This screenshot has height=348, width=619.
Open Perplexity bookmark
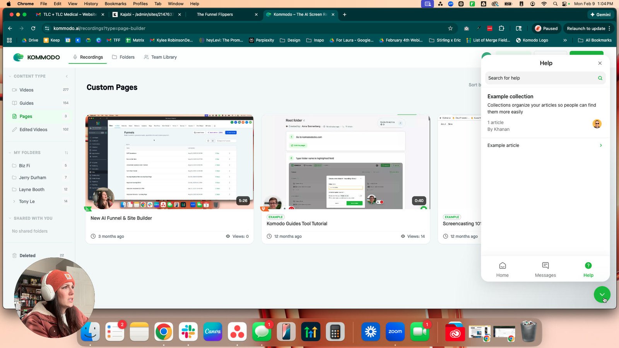point(261,40)
